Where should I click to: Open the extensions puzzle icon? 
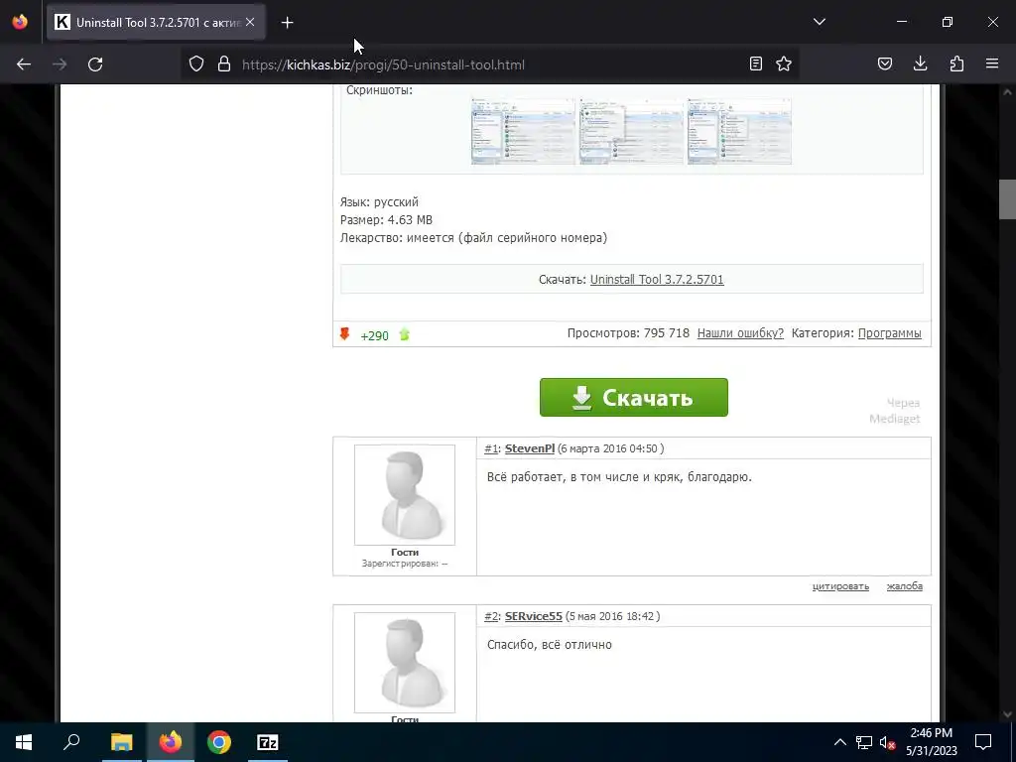pyautogui.click(x=956, y=63)
